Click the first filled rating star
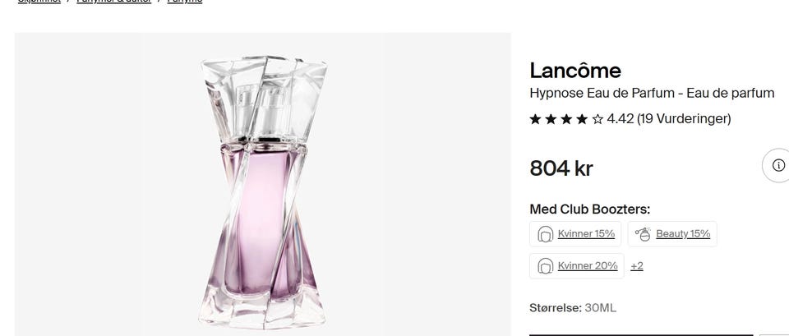Screen dimensions: 789x336 [x=536, y=119]
